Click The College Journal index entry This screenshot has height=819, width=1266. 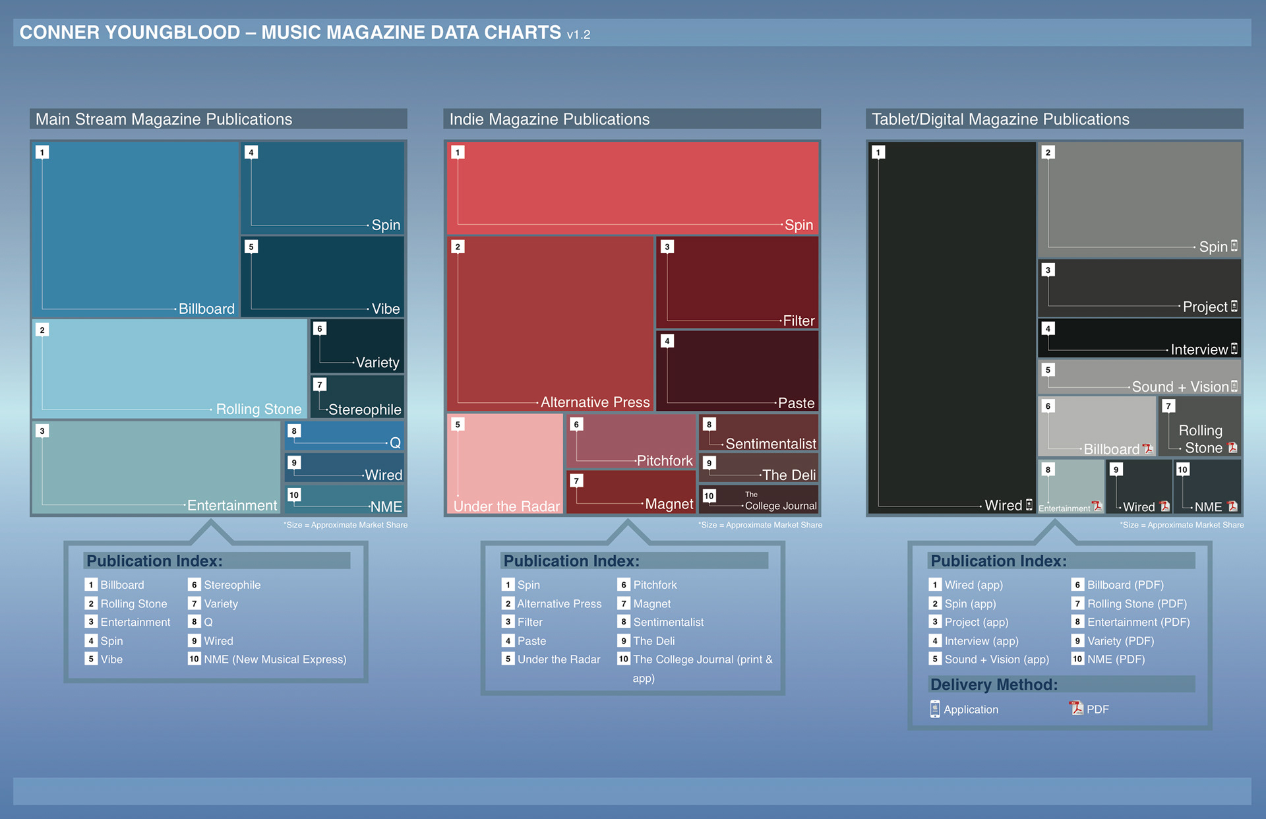point(702,659)
